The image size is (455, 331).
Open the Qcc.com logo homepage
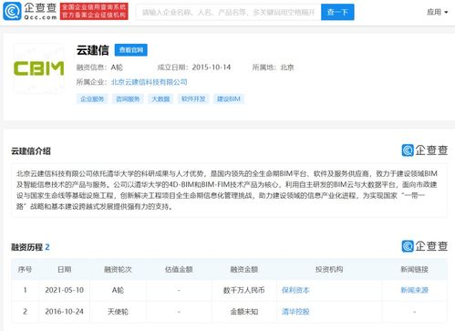point(30,11)
